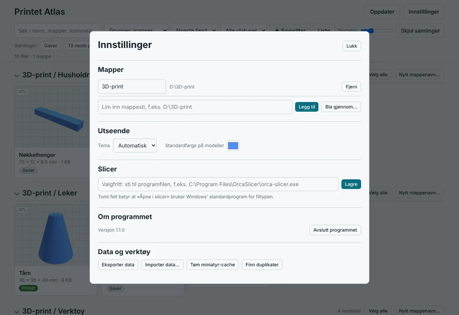
Task: Click the Versjon 1.1.0 text
Action: click(x=111, y=230)
